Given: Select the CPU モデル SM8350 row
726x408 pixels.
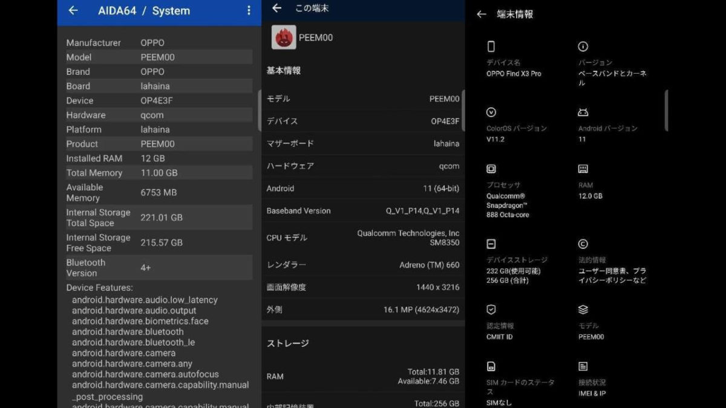Looking at the screenshot, I should tap(363, 238).
